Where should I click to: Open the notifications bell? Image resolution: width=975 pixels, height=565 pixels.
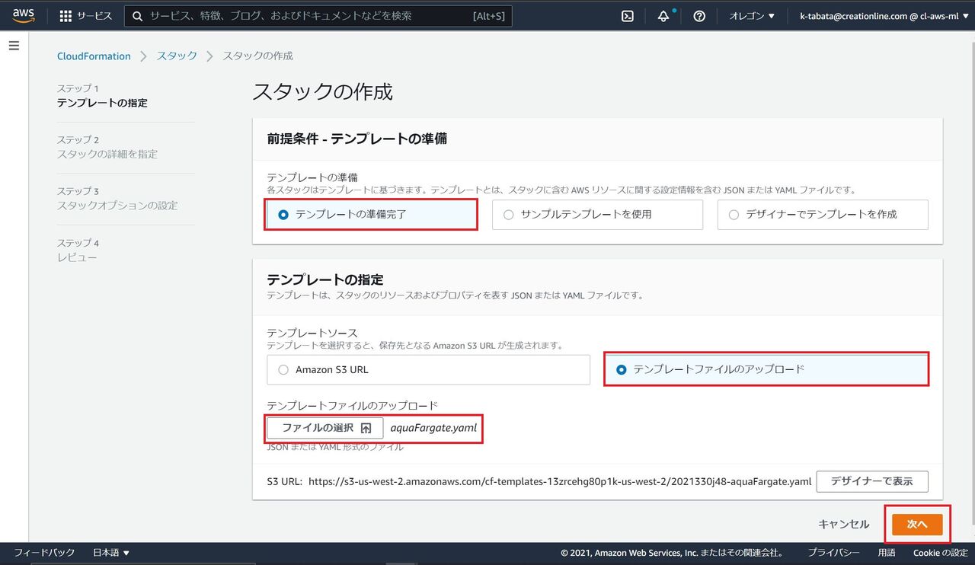(x=663, y=16)
